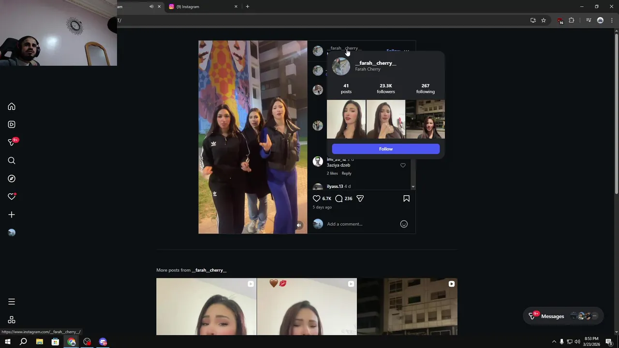Viewport: 619px width, 348px height.
Task: Open second post thumbnail in hover card
Action: [x=386, y=119]
